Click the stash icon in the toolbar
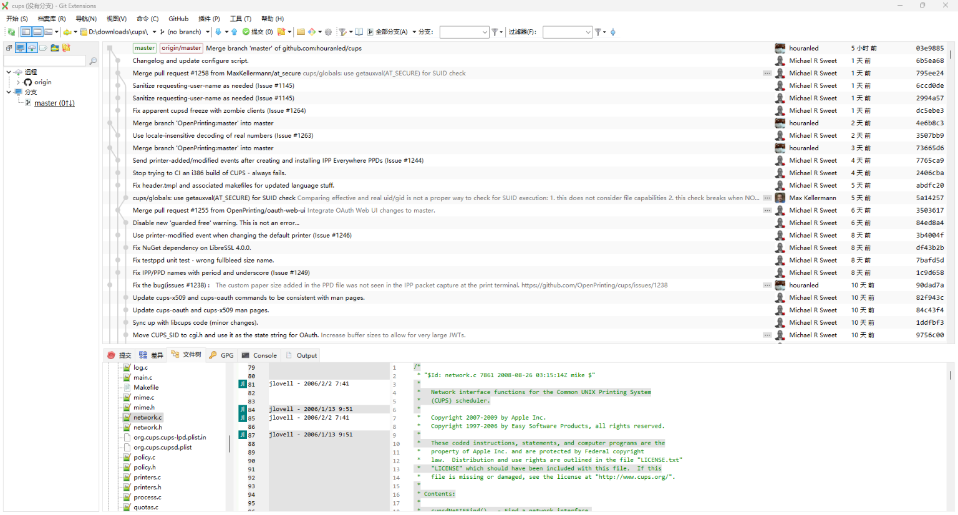 (281, 32)
